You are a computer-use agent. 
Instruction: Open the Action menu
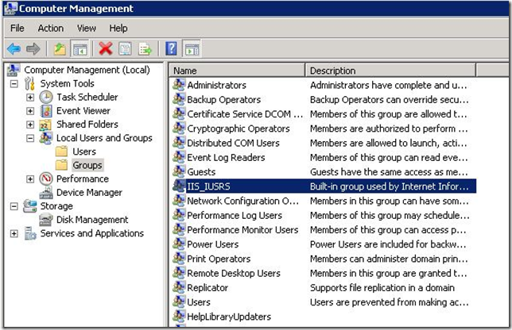click(51, 28)
